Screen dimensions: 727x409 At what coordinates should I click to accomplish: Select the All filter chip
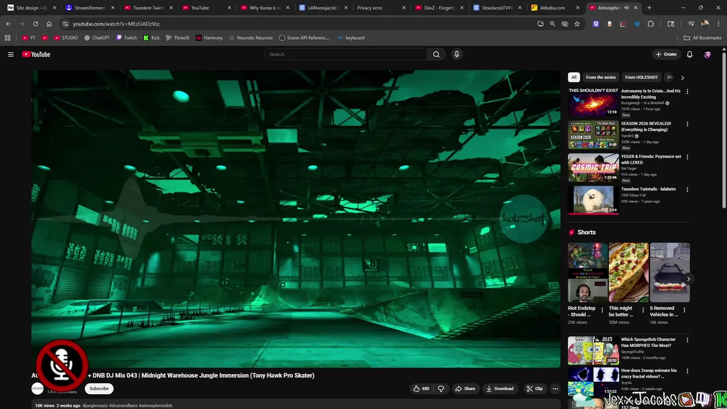pos(574,77)
